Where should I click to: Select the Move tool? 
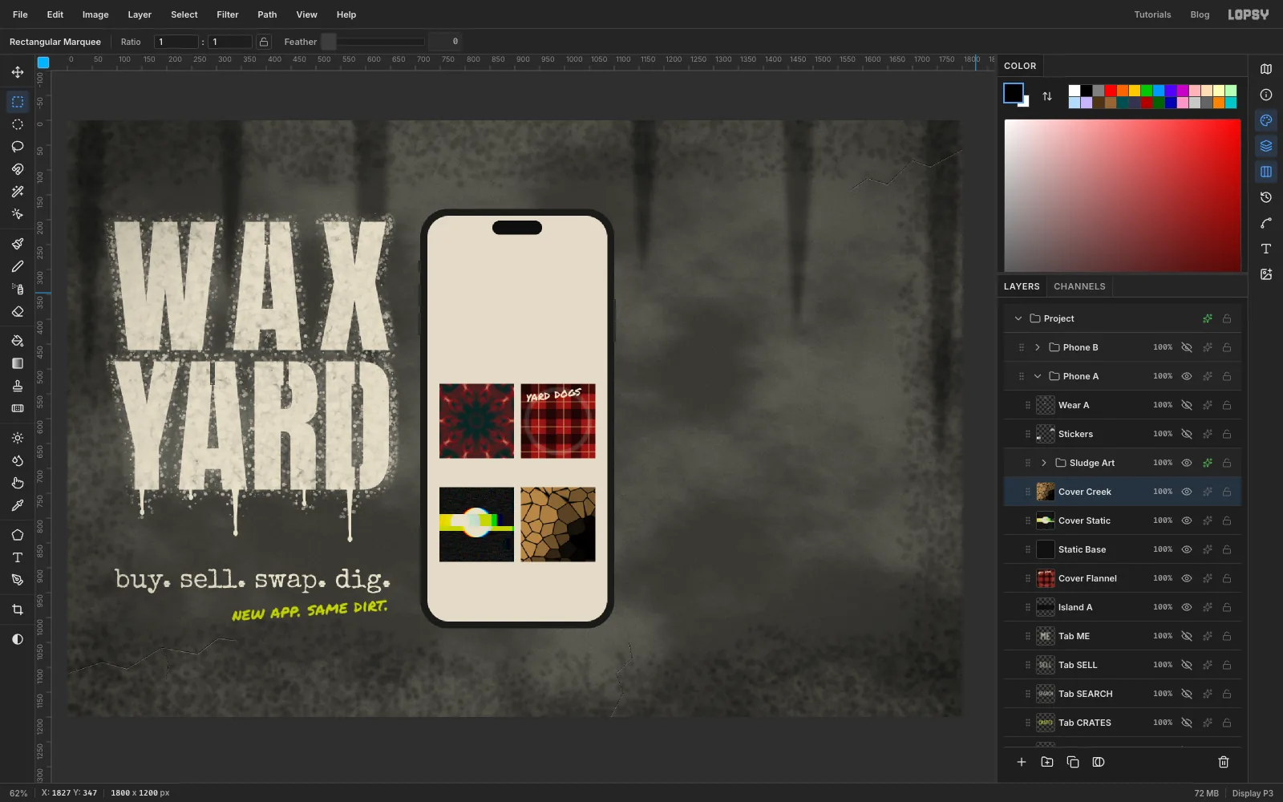(18, 72)
